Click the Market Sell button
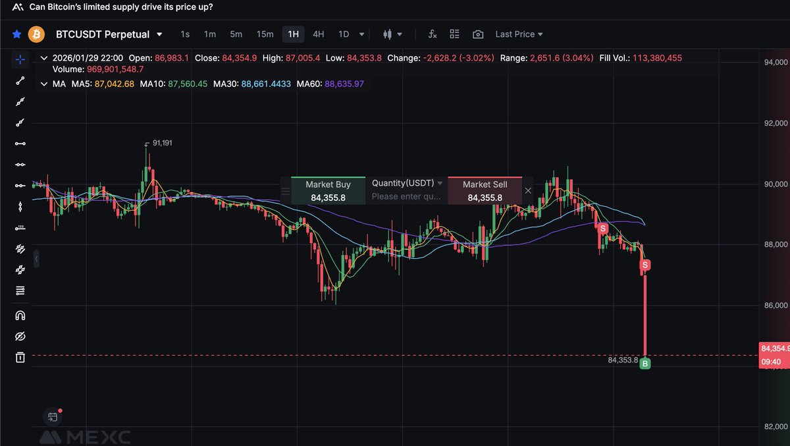Viewport: 790px width, 446px height. click(485, 190)
